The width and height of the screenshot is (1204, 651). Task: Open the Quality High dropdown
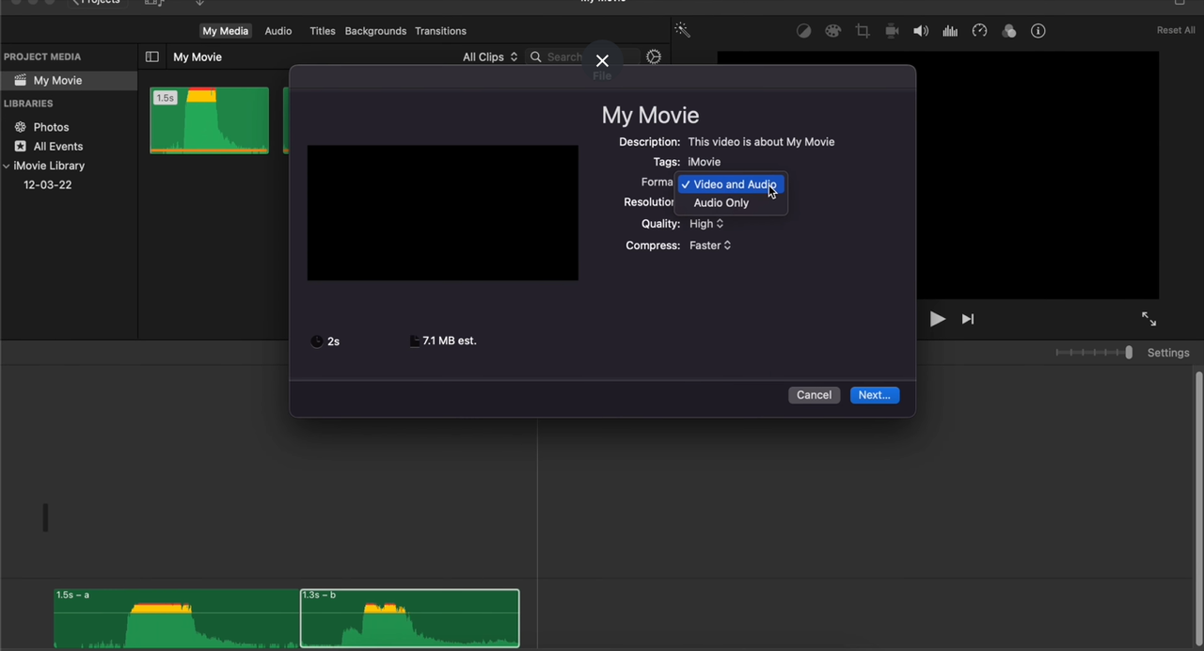point(706,224)
